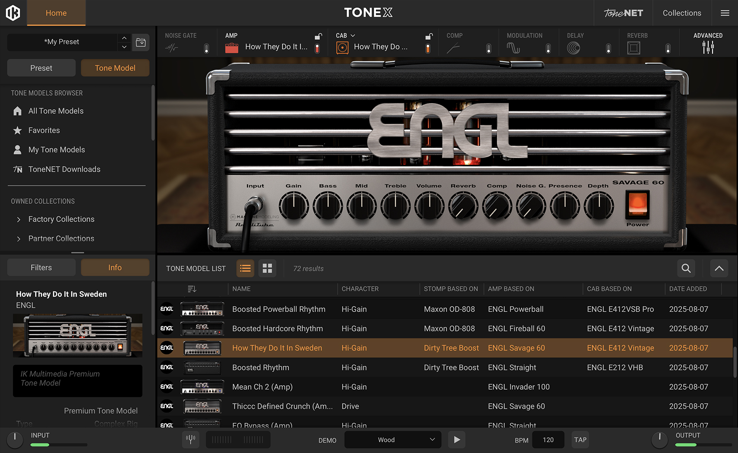Click the amp's Gain knob
This screenshot has height=453, width=738.
coord(293,206)
